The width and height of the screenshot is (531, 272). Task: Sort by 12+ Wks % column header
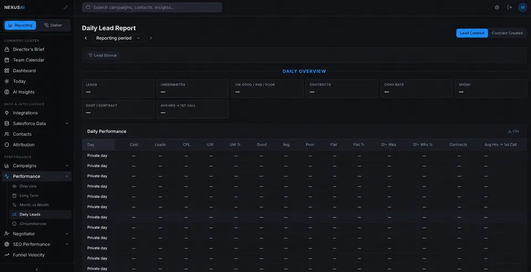coord(422,144)
